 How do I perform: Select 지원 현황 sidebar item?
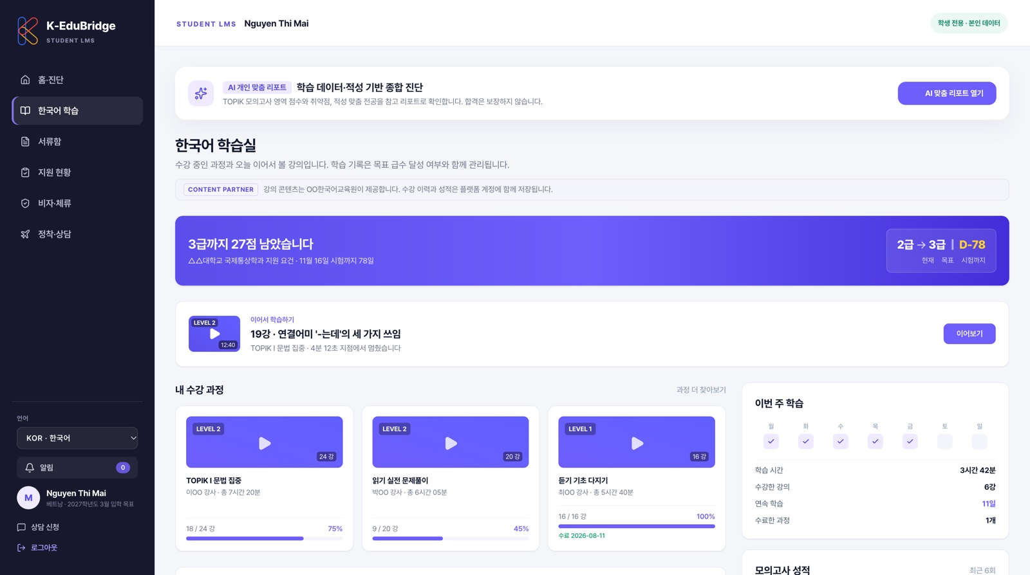pos(77,172)
